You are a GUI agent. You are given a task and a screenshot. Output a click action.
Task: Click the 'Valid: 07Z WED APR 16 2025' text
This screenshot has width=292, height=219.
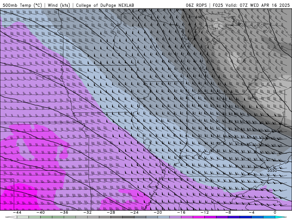(258, 5)
